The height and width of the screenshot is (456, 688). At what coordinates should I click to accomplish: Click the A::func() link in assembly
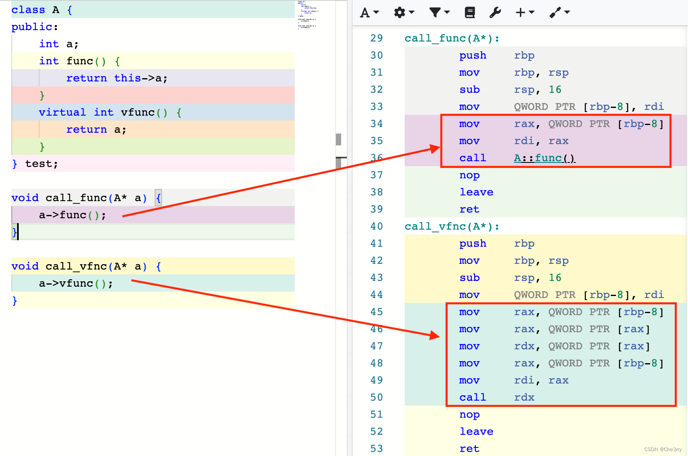click(544, 158)
